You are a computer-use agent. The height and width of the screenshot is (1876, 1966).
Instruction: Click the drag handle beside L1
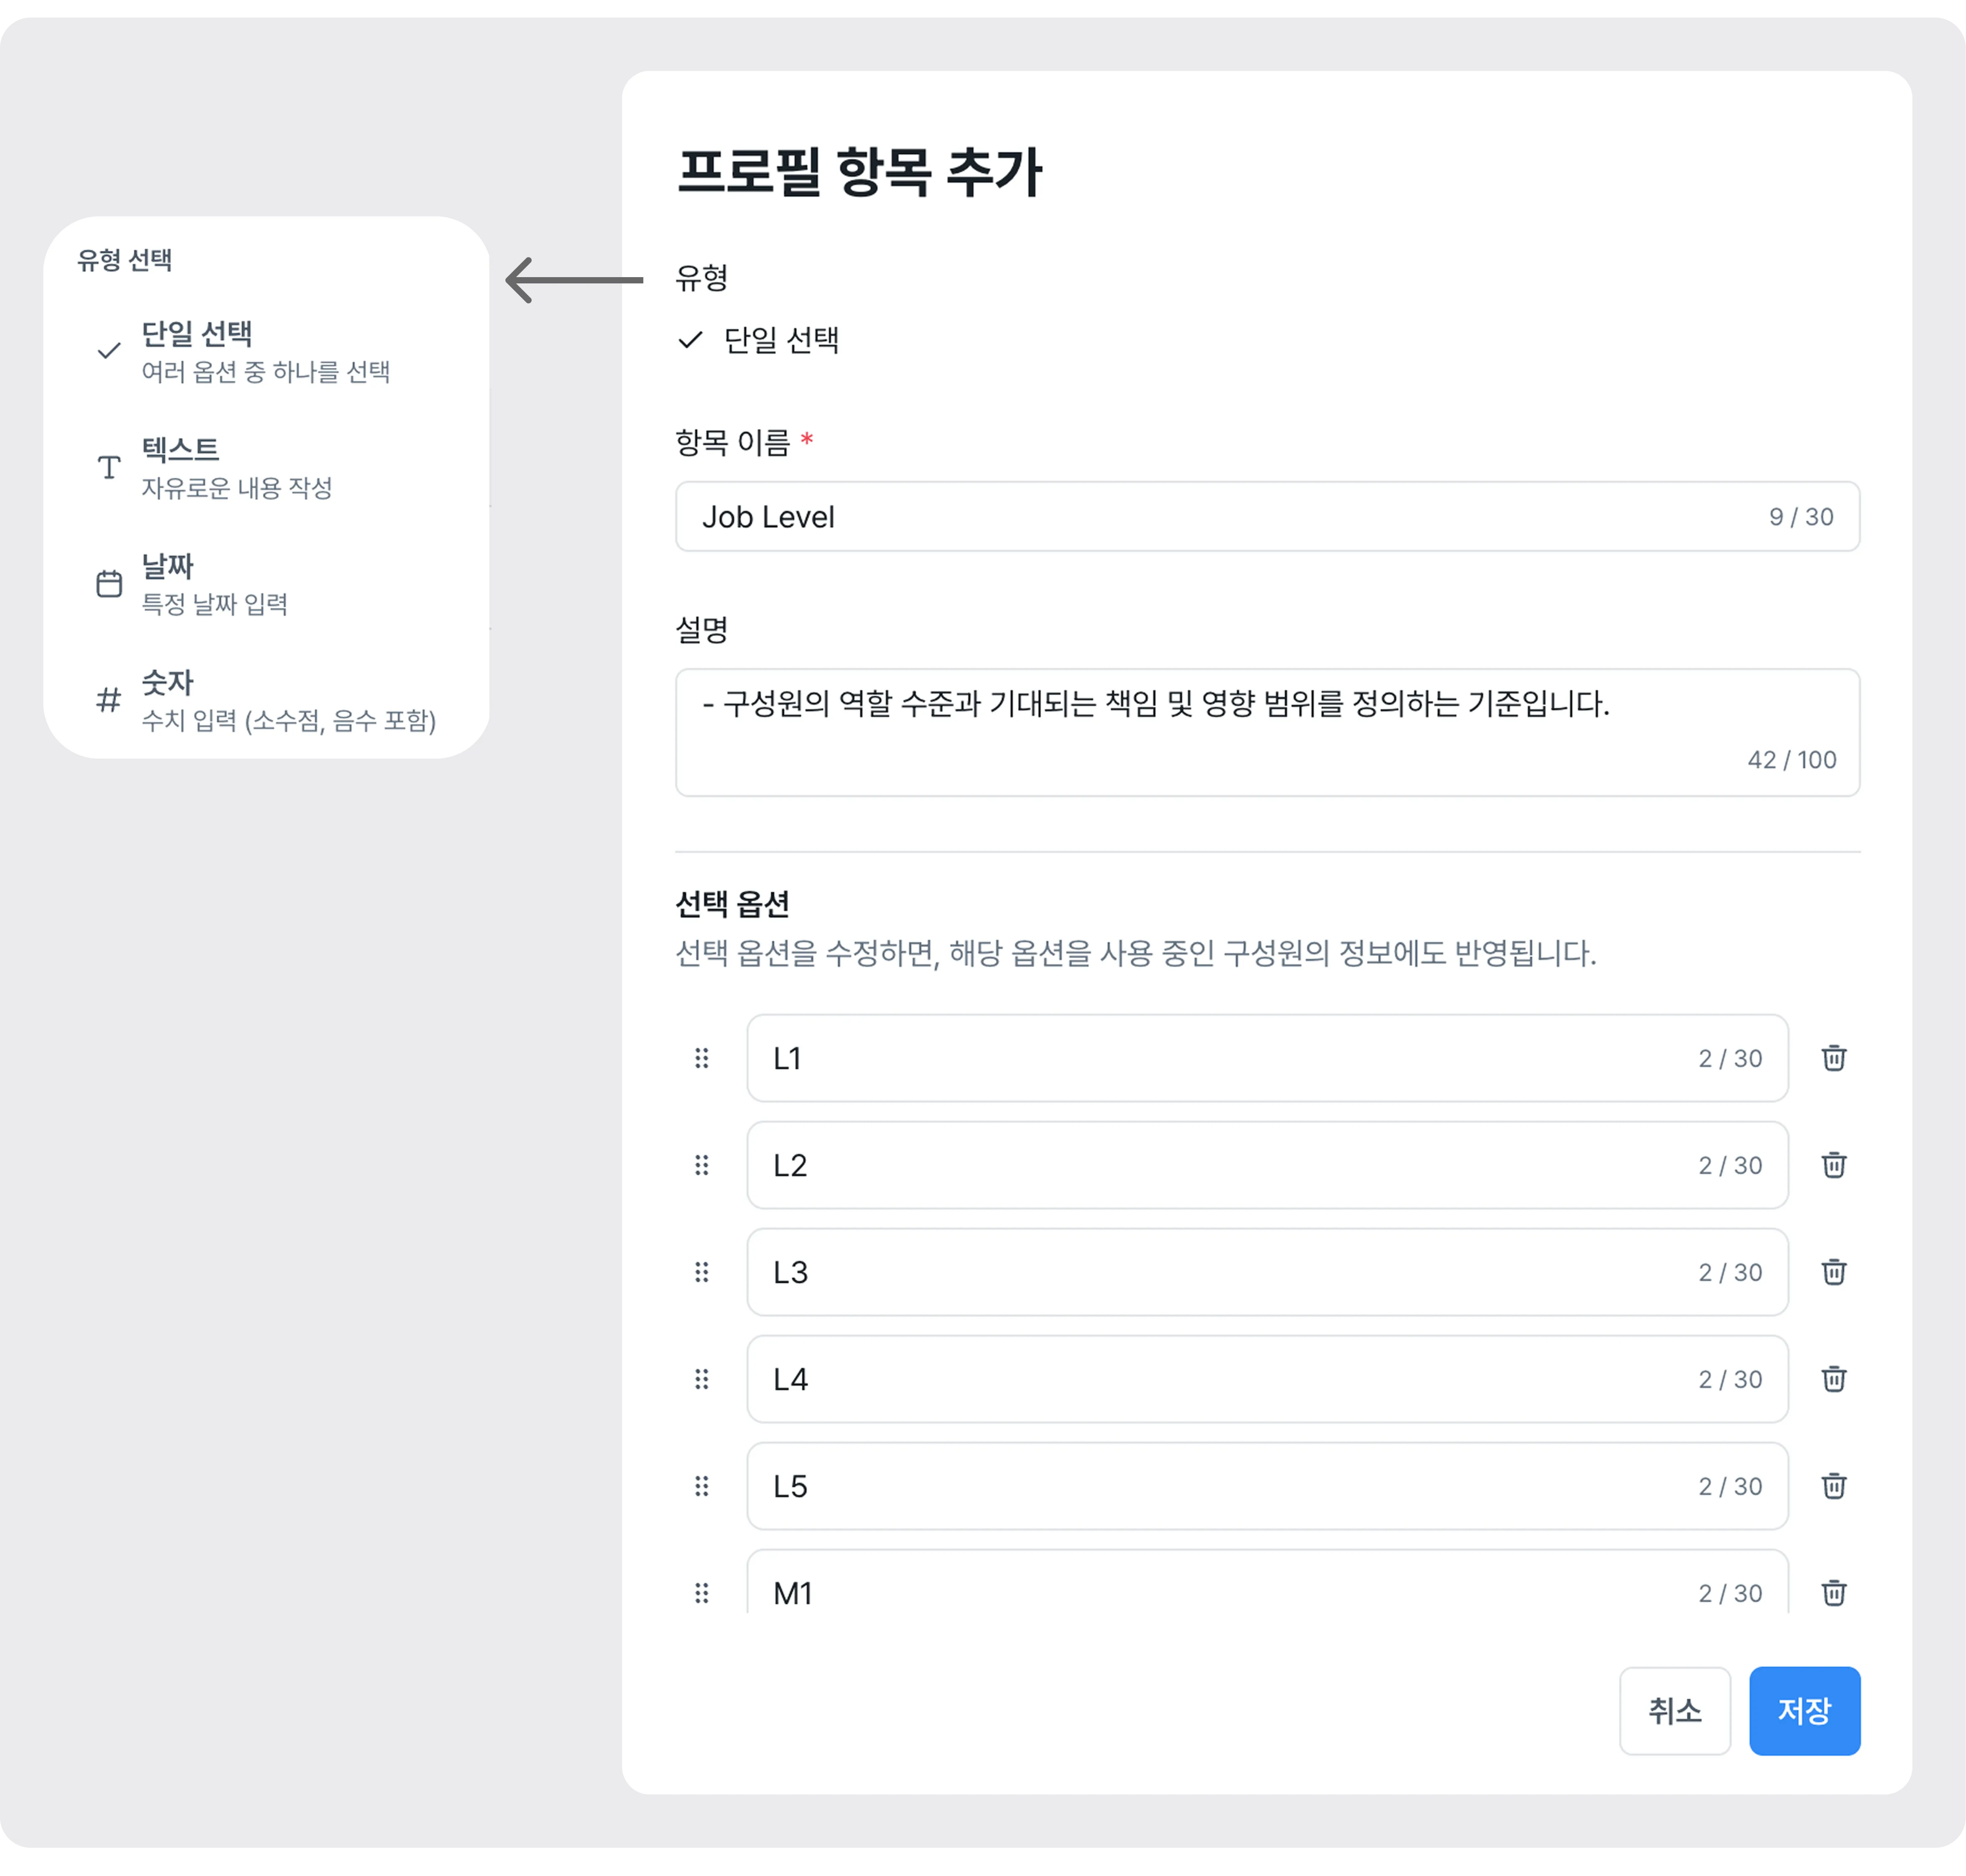click(x=702, y=1058)
